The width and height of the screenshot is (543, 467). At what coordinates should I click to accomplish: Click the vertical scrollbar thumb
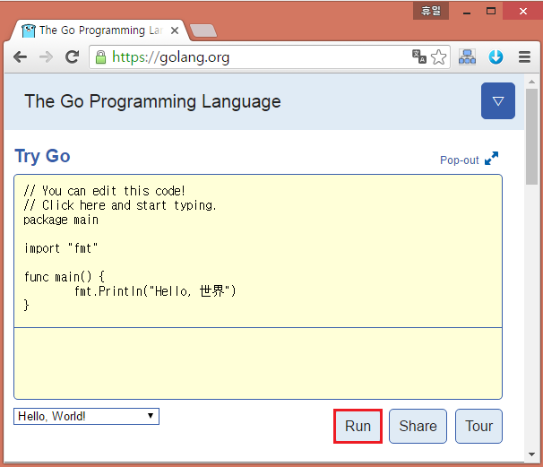(531, 137)
